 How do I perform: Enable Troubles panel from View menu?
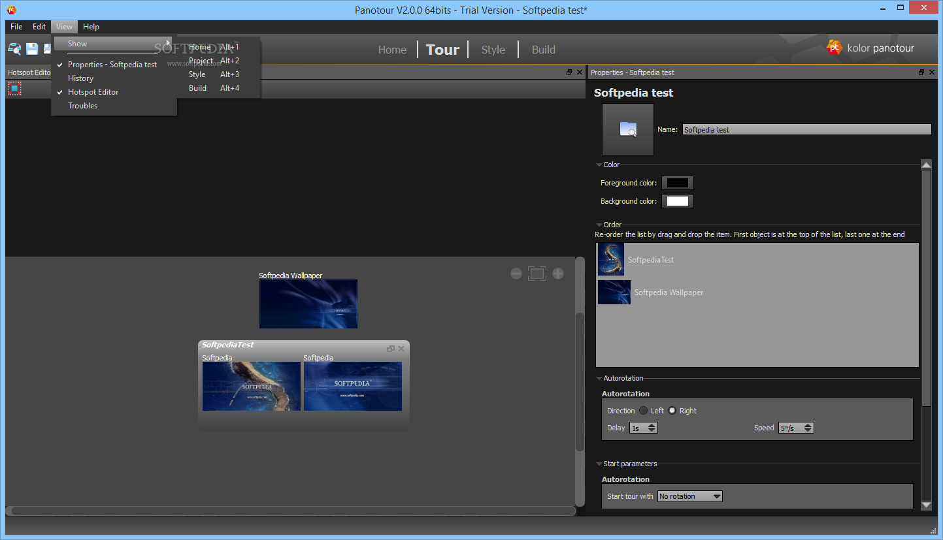point(83,106)
